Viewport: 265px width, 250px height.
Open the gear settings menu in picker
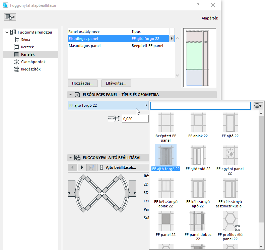point(258,106)
